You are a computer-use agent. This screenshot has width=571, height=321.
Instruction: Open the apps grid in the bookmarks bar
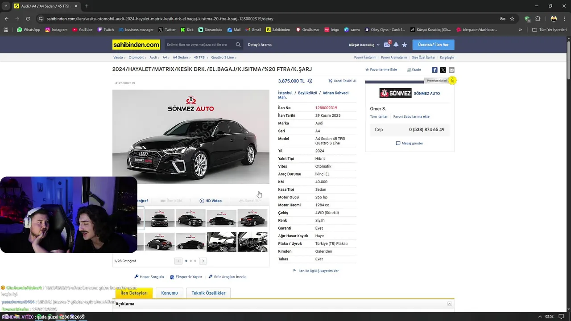[x=6, y=30]
